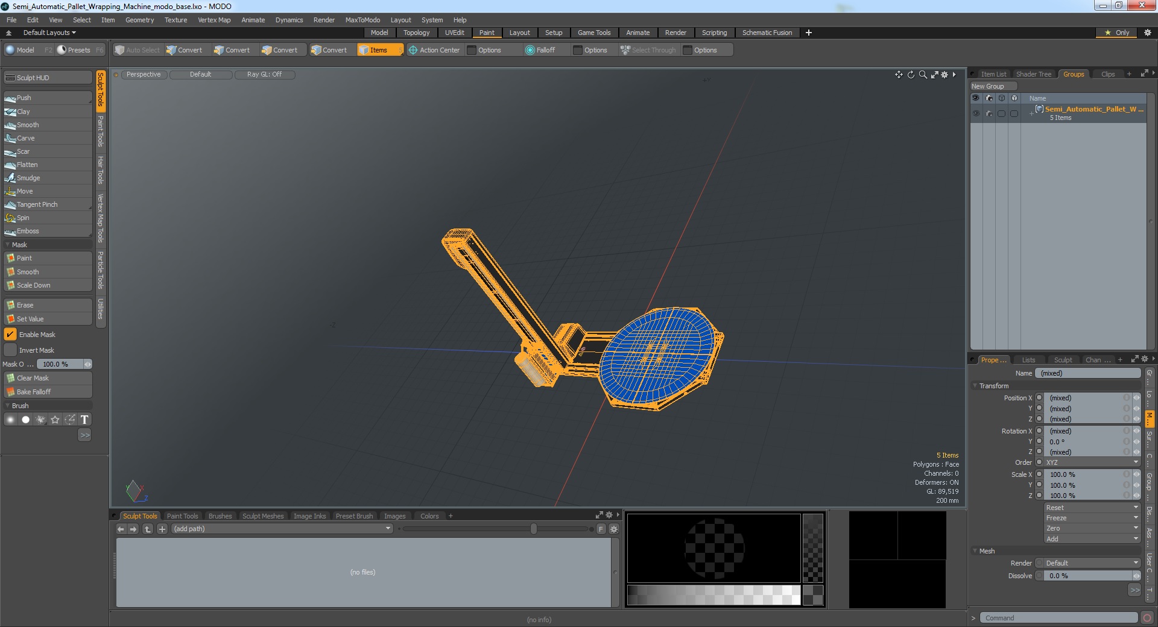Select the Flatten sculpt tool
Image resolution: width=1158 pixels, height=627 pixels.
47,165
